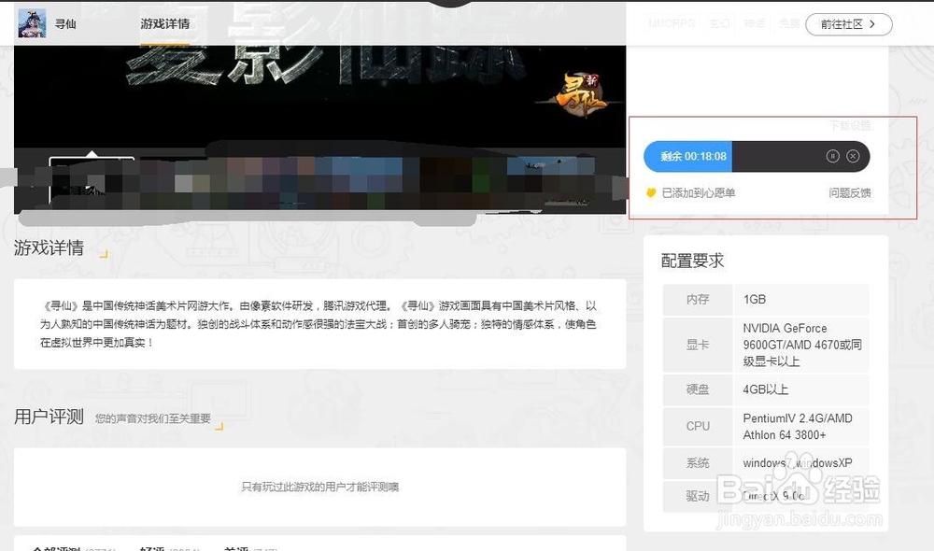The width and height of the screenshot is (934, 551).
Task: Pause the download with the pause icon
Action: 832,156
